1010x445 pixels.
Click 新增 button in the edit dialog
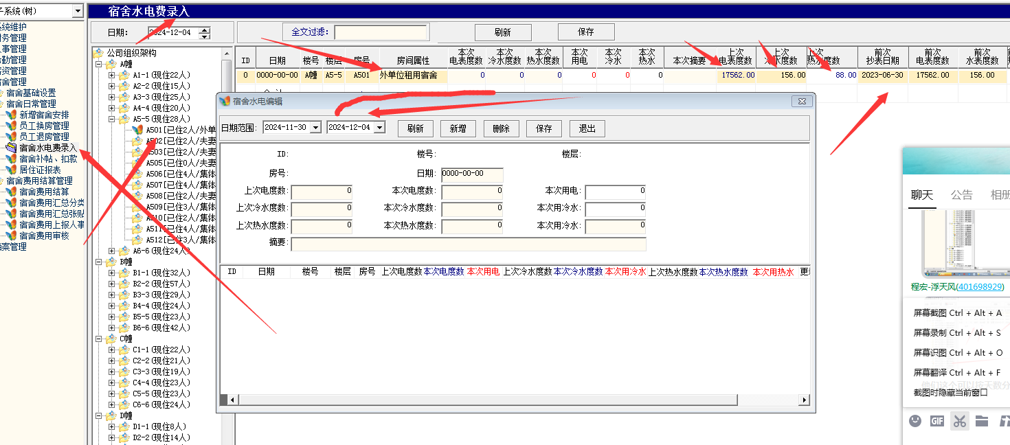(458, 128)
